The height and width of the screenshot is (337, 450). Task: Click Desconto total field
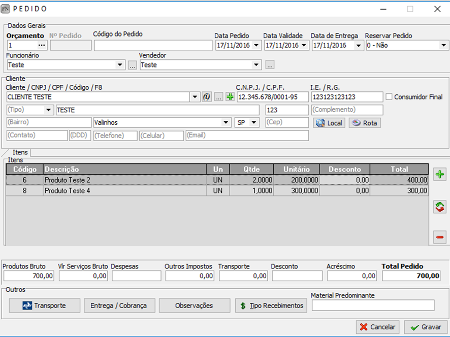(x=297, y=276)
